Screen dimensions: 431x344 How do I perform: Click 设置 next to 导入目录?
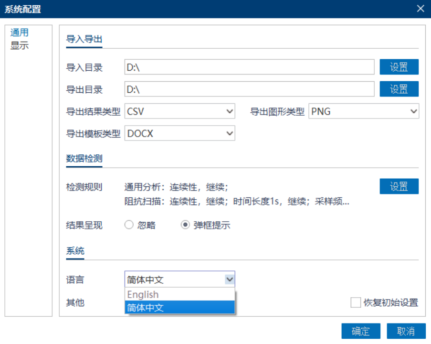click(399, 66)
